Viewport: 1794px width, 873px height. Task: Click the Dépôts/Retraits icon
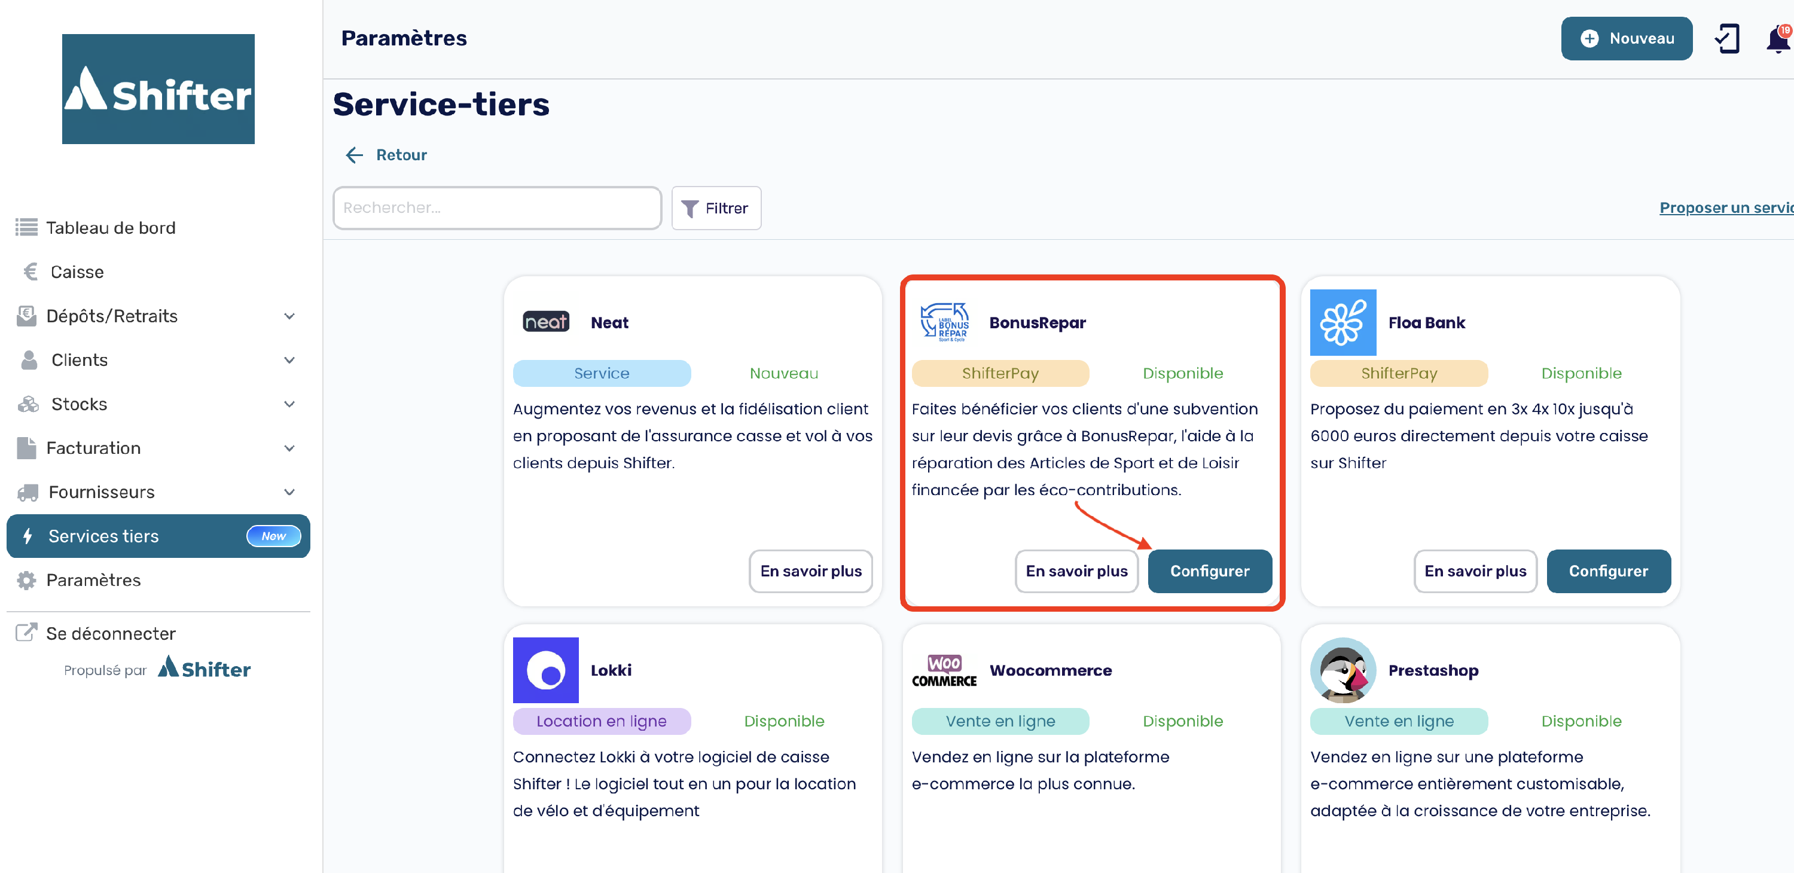pos(26,316)
